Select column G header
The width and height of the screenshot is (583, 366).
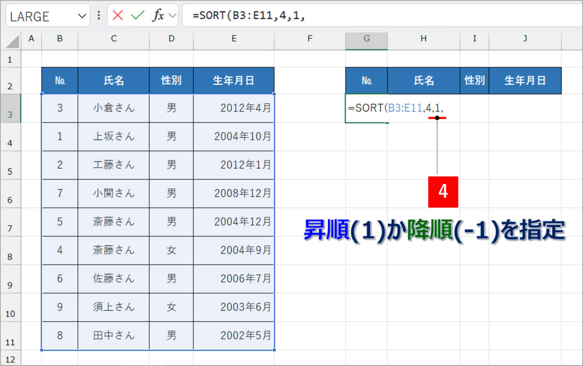(366, 39)
